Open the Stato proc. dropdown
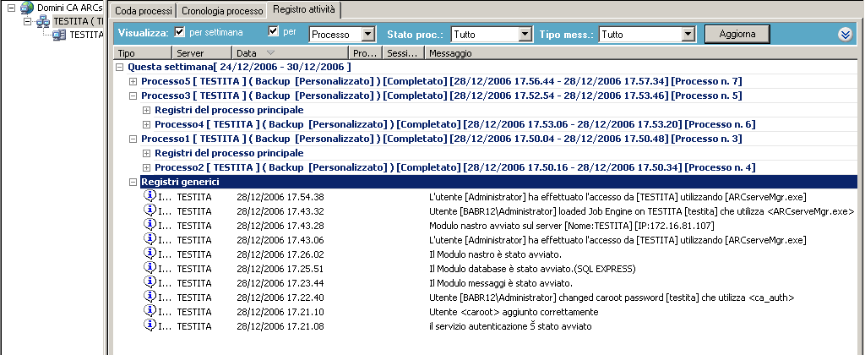This screenshot has height=355, width=865. 525,34
